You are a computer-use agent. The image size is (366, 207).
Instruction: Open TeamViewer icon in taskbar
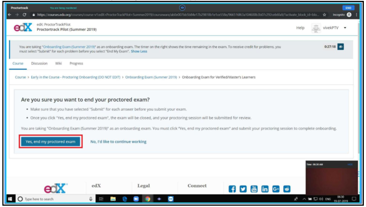pyautogui.click(x=171, y=199)
